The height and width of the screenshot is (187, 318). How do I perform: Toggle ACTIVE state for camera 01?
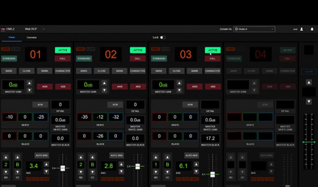click(x=62, y=50)
